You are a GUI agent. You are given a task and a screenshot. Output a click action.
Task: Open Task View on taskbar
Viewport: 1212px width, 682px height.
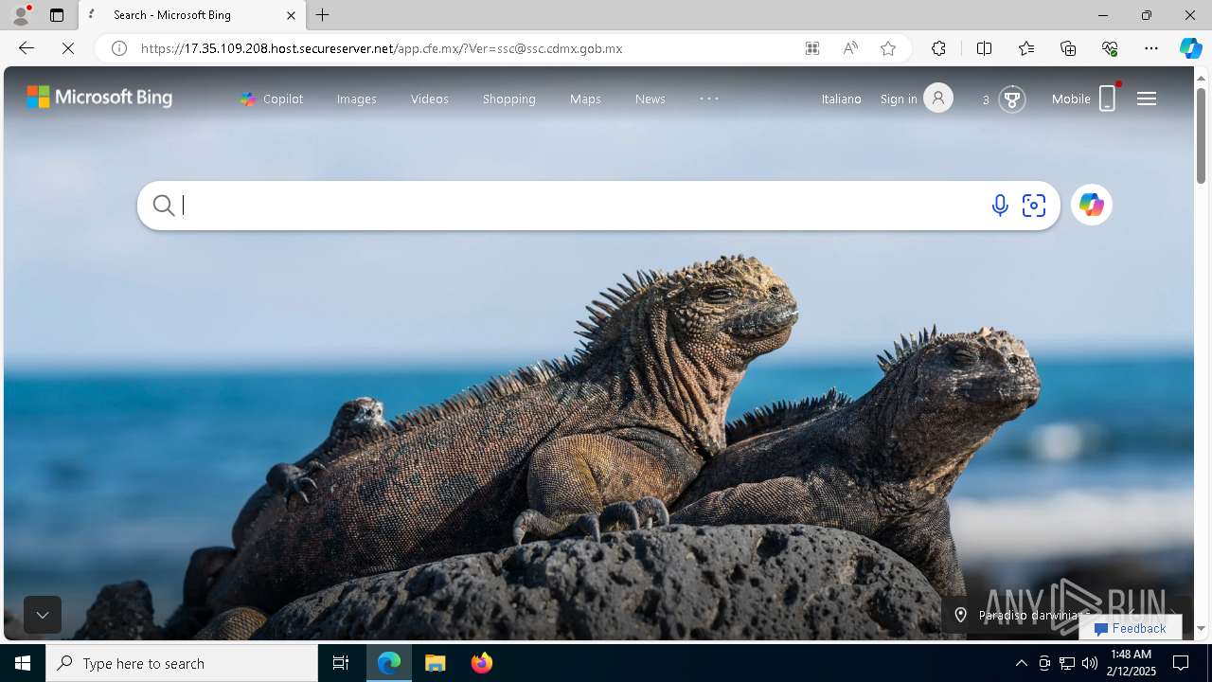click(341, 663)
